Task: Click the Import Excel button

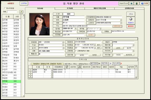Action: click(124, 3)
